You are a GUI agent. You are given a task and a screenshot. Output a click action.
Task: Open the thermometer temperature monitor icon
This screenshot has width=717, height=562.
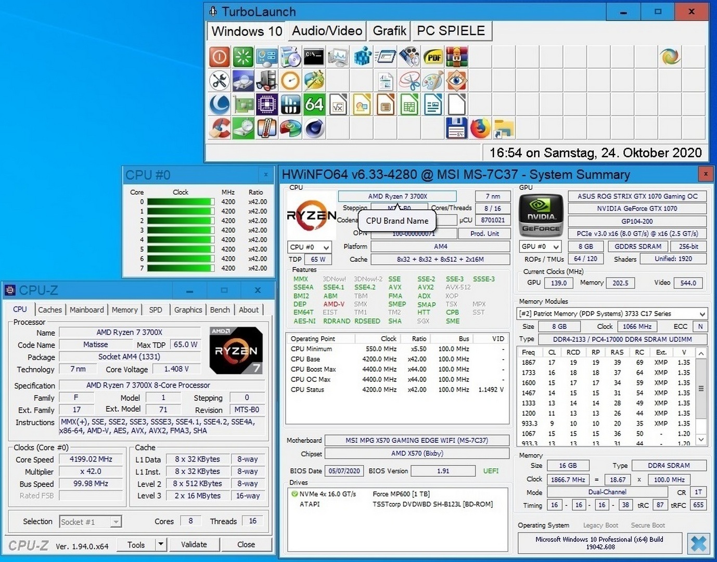pyautogui.click(x=266, y=128)
